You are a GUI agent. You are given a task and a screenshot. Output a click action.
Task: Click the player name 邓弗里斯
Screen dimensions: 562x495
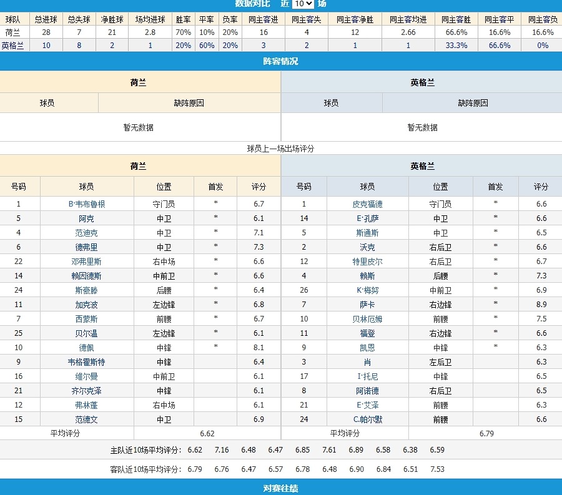click(87, 262)
